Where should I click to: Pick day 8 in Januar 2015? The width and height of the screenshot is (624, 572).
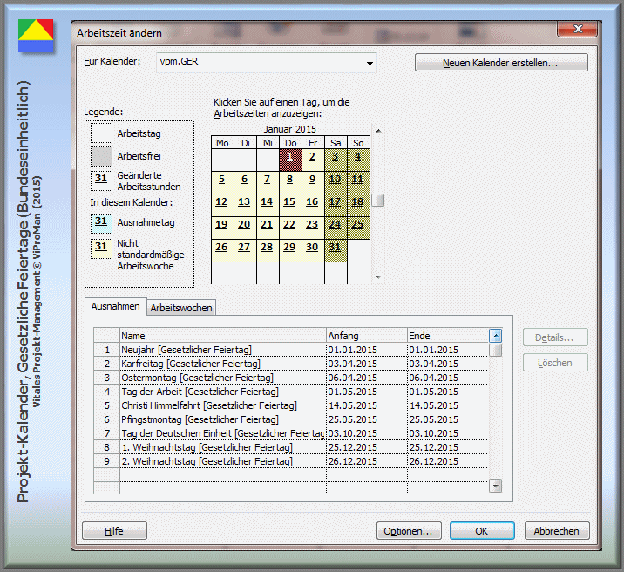click(290, 182)
